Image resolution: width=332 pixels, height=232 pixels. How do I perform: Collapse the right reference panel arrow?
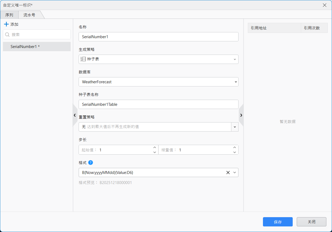click(241, 115)
